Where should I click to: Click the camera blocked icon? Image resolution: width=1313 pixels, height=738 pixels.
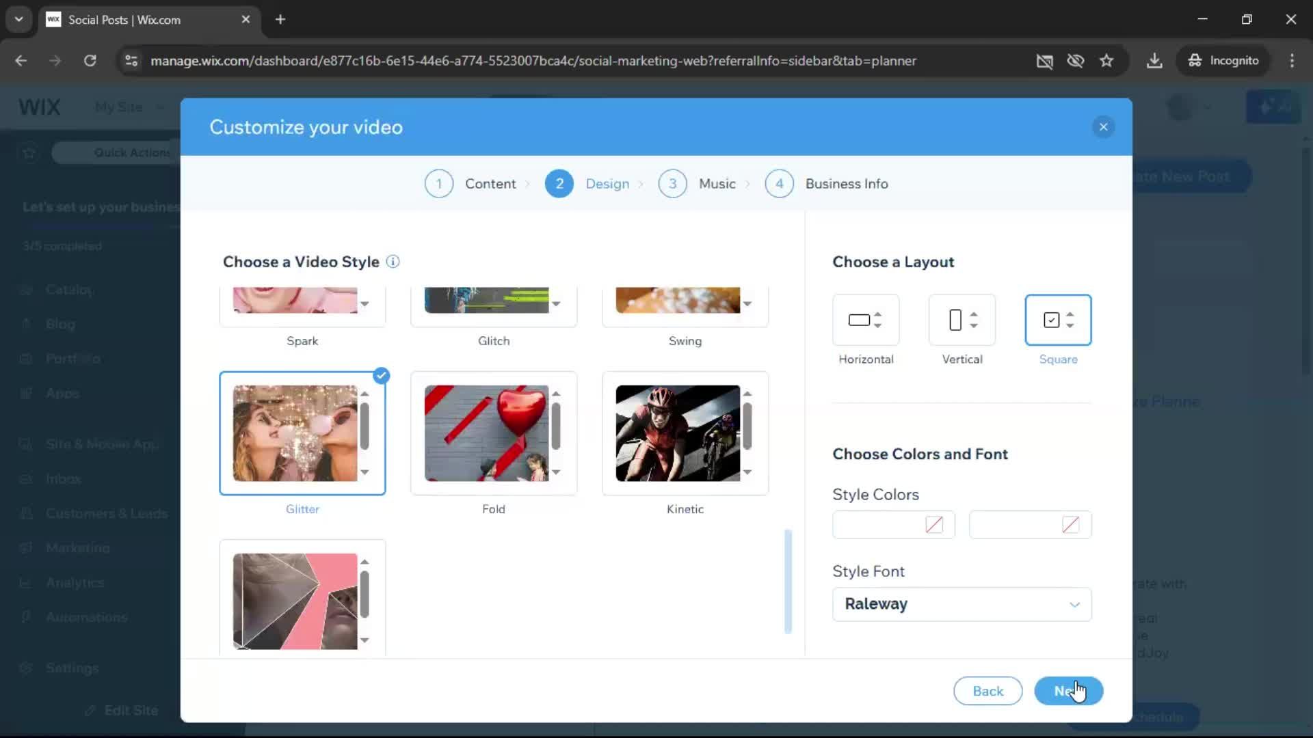[1044, 61]
